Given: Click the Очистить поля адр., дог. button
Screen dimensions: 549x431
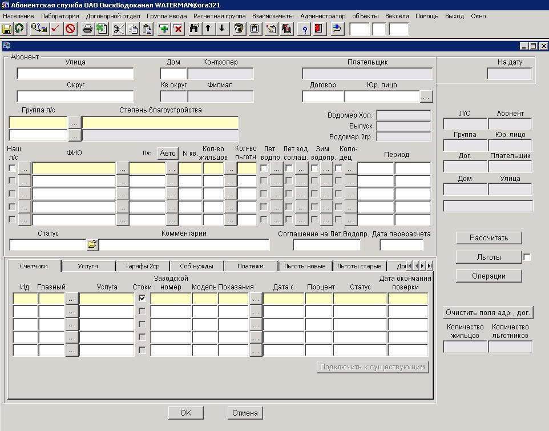Looking at the screenshot, I should point(488,313).
